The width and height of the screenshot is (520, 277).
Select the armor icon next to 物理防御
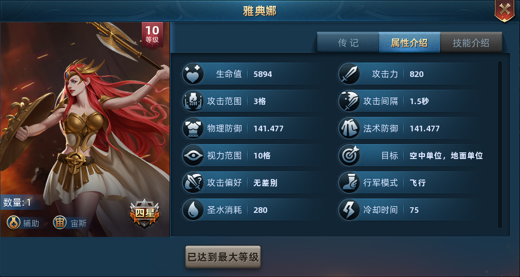pos(193,128)
